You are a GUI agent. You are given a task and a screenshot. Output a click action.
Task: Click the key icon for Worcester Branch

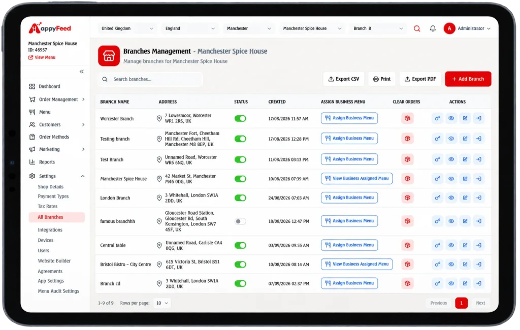coord(437,118)
